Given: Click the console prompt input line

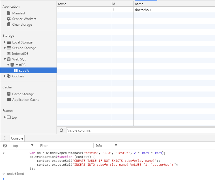Looking at the screenshot, I should click(110, 179).
